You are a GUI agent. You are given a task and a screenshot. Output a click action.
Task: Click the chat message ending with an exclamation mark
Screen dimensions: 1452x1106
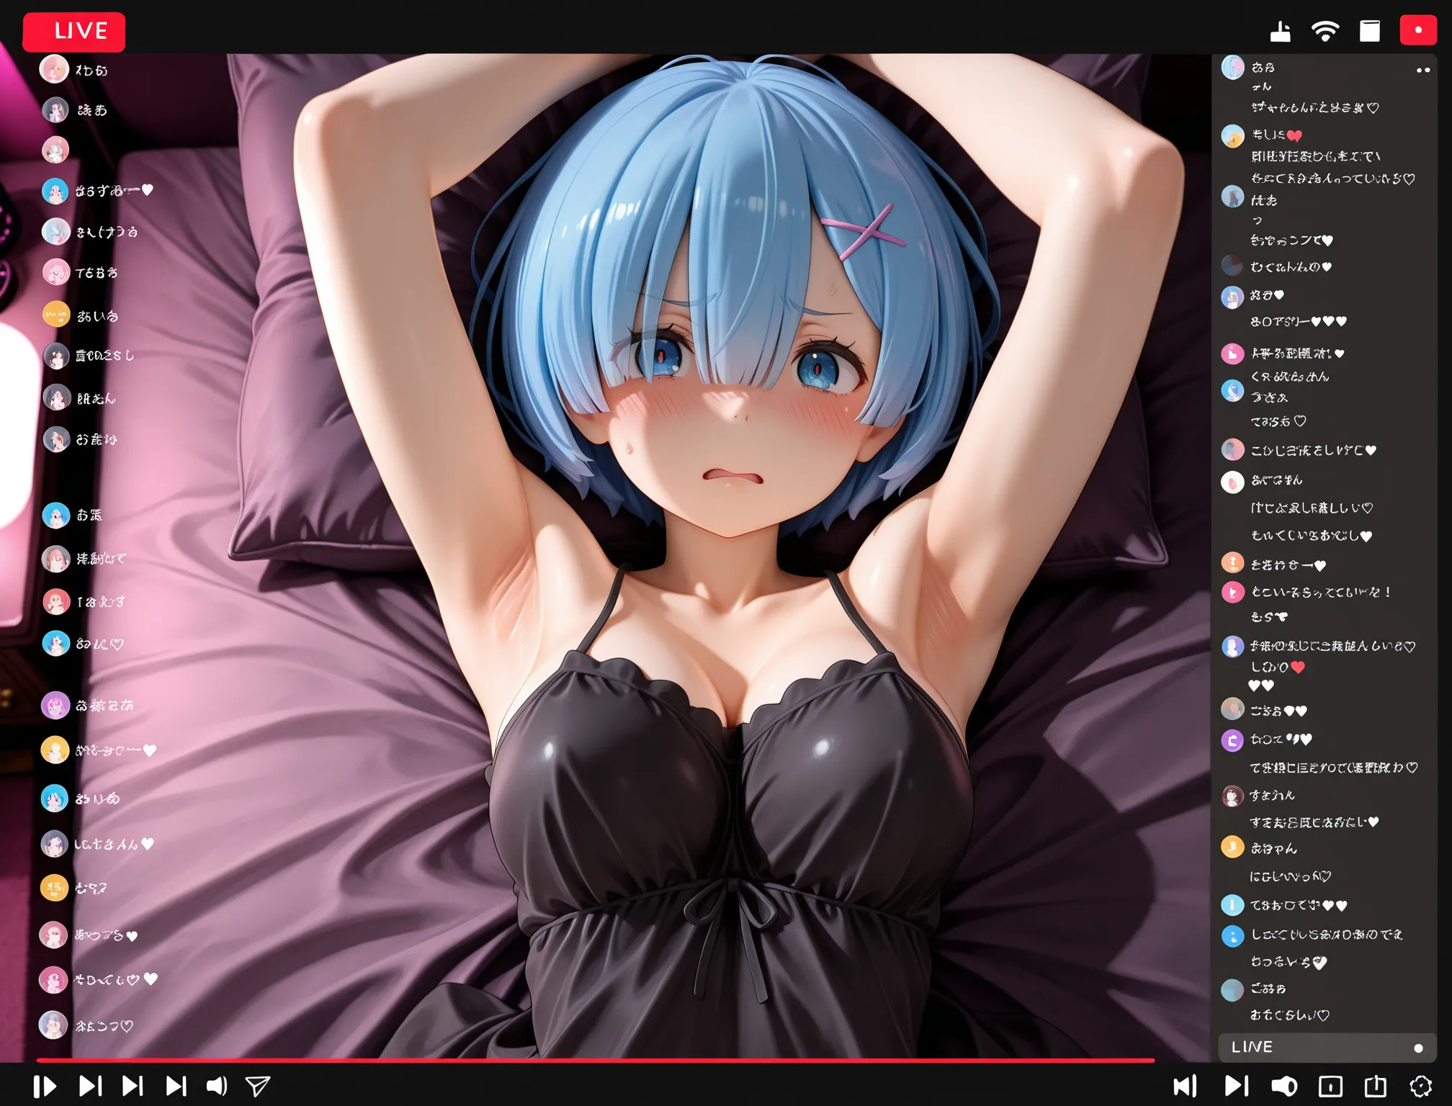click(1322, 592)
